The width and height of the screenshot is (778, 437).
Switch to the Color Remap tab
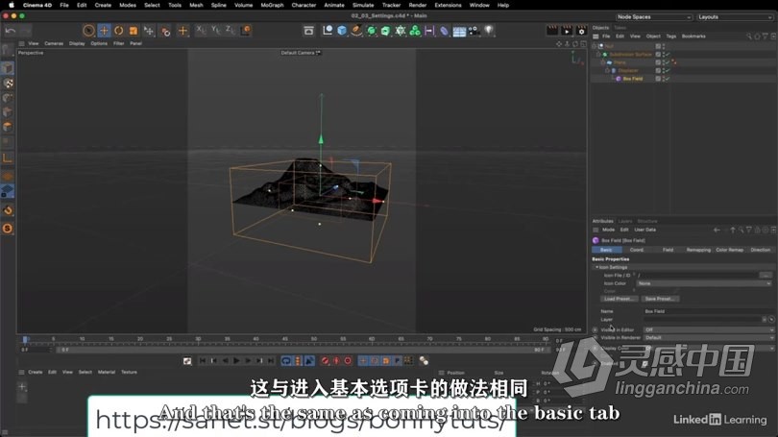pyautogui.click(x=729, y=250)
